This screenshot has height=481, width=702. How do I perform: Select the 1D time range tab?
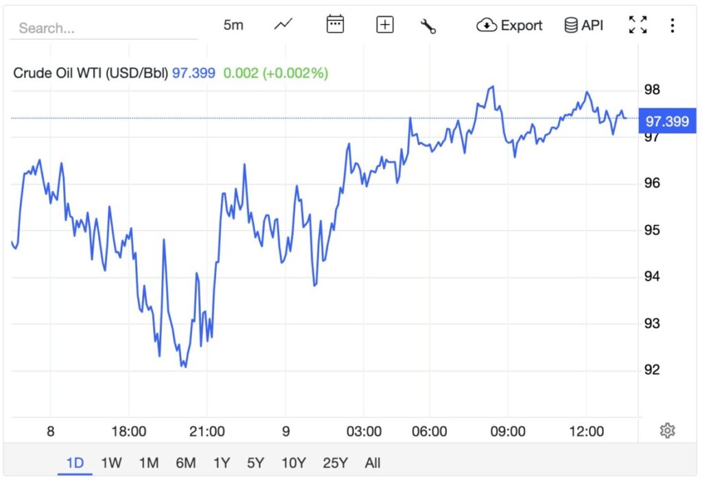(75, 463)
